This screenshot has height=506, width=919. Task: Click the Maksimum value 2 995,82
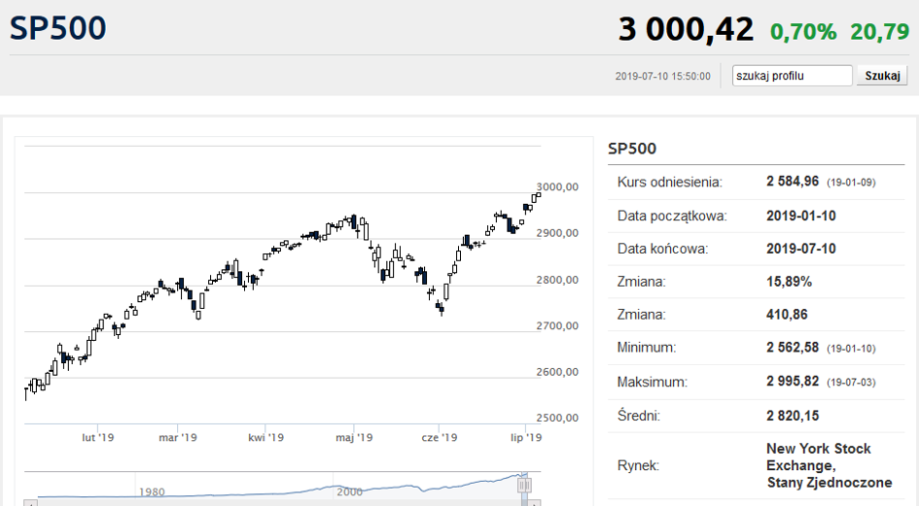793,382
